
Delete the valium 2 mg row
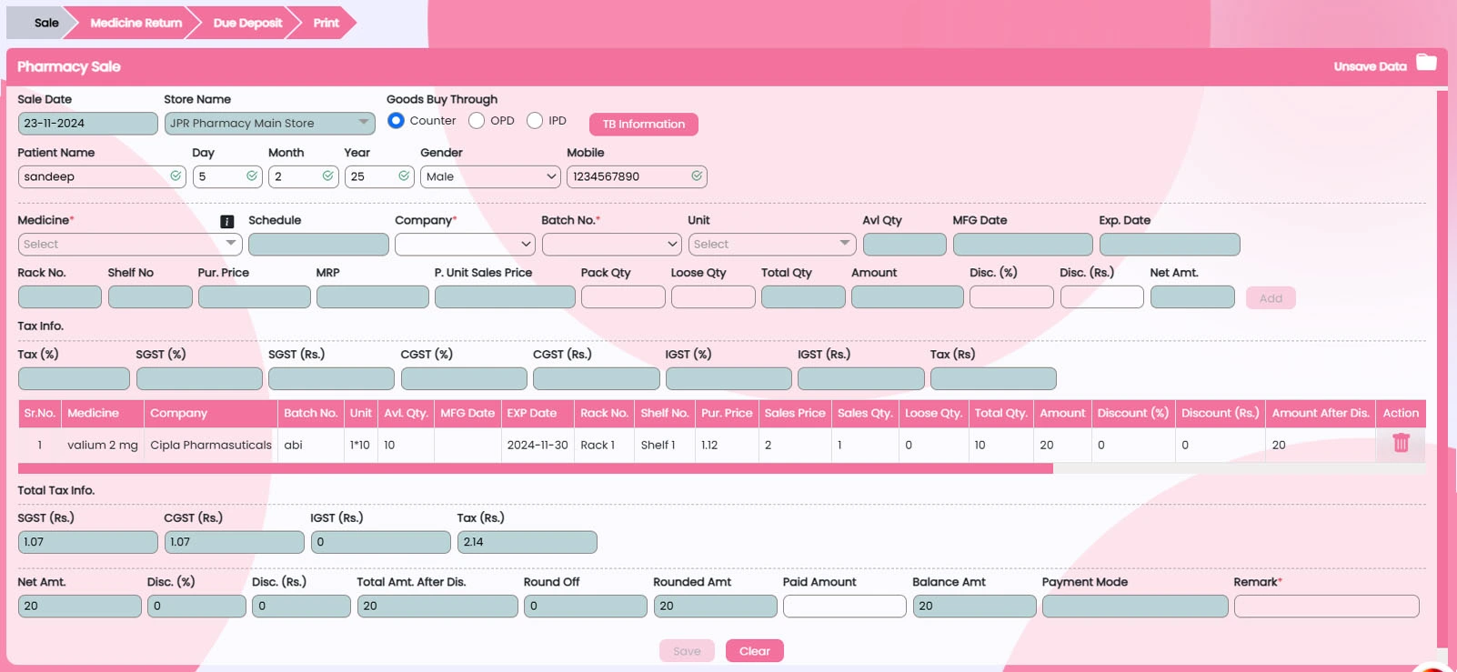click(1401, 443)
